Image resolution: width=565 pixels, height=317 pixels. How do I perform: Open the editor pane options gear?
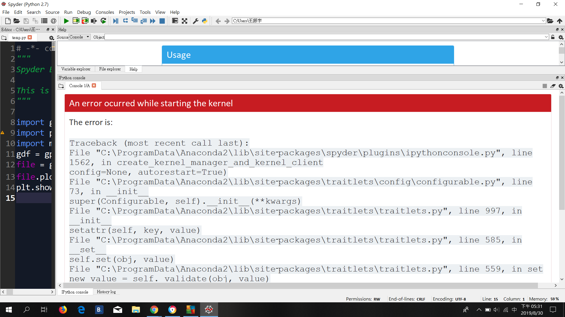click(x=51, y=38)
